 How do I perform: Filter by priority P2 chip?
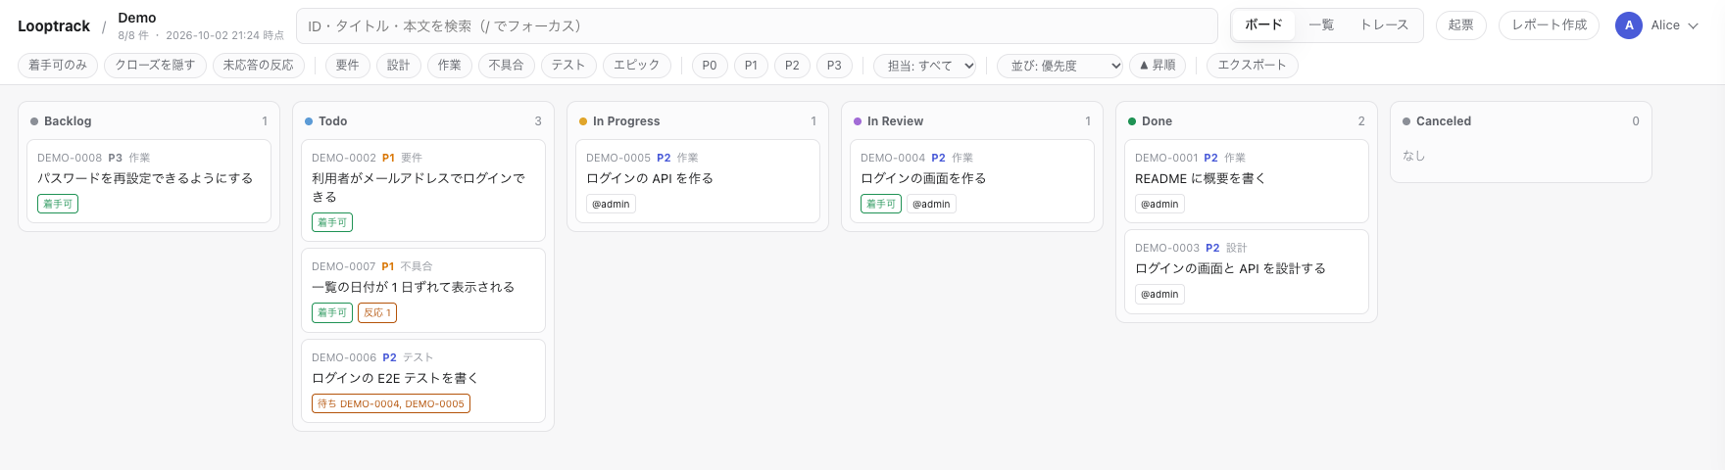click(x=792, y=66)
